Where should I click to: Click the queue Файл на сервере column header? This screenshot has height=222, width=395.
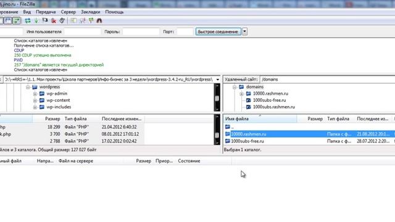[x=76, y=161]
